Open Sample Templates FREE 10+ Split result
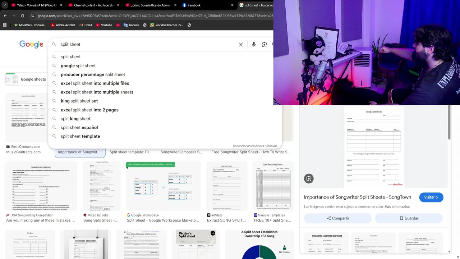 click(273, 186)
